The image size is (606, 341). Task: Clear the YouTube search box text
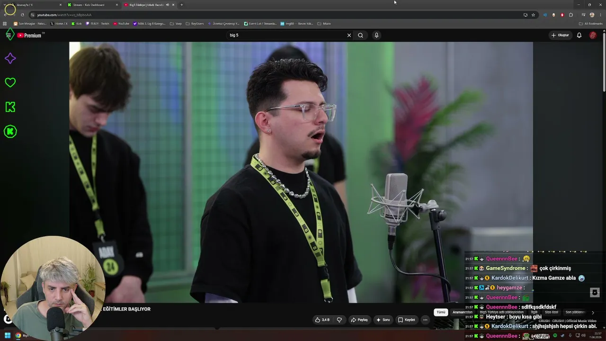[349, 35]
